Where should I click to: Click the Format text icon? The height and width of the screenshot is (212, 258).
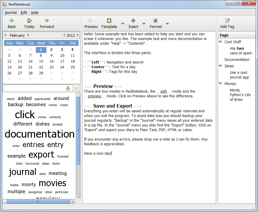pyautogui.click(x=156, y=21)
